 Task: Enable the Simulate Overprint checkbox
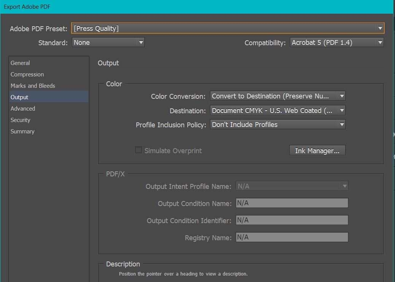click(x=139, y=150)
